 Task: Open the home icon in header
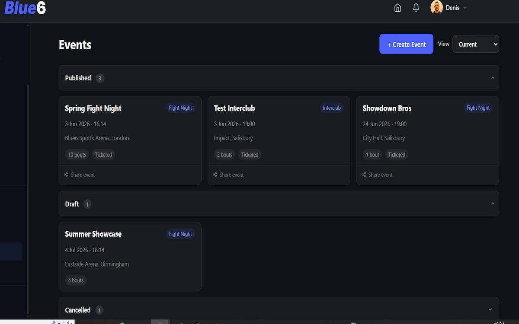click(x=397, y=8)
